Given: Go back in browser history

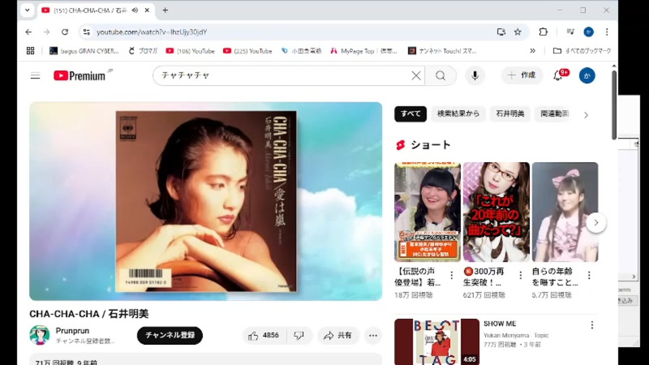Looking at the screenshot, I should (28, 32).
